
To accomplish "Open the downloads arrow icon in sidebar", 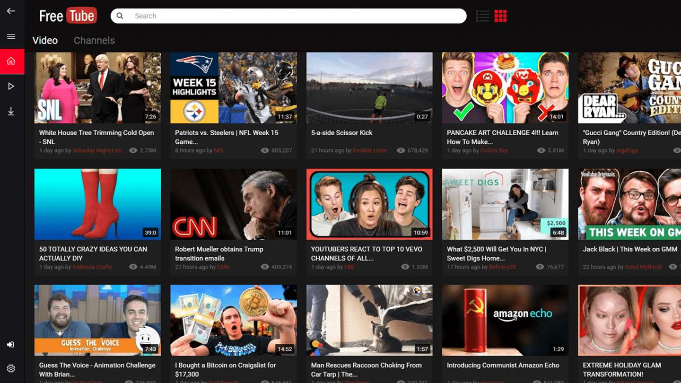I will tap(11, 111).
